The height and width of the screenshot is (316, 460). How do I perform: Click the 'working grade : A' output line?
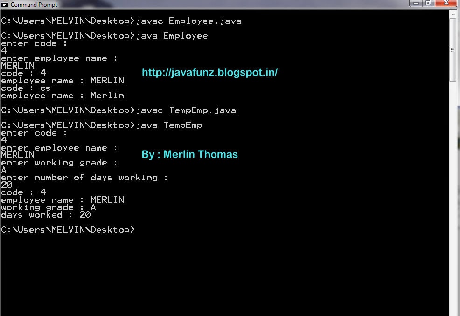(x=49, y=207)
